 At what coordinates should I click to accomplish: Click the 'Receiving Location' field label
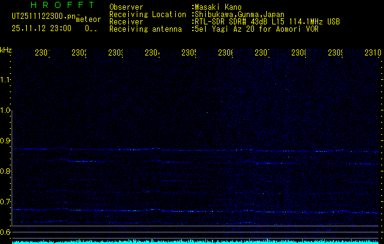[x=147, y=14]
